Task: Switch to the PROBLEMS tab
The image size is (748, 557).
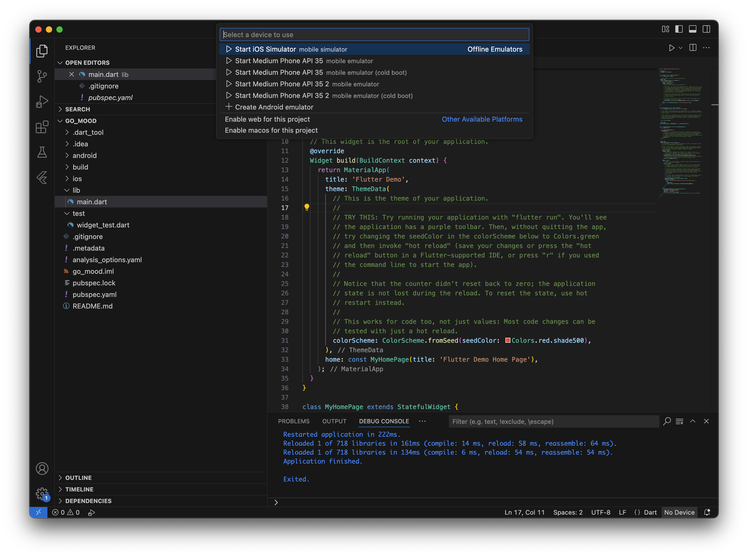Action: 293,421
